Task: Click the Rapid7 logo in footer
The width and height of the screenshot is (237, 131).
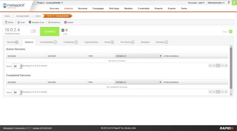Action: 226,128
